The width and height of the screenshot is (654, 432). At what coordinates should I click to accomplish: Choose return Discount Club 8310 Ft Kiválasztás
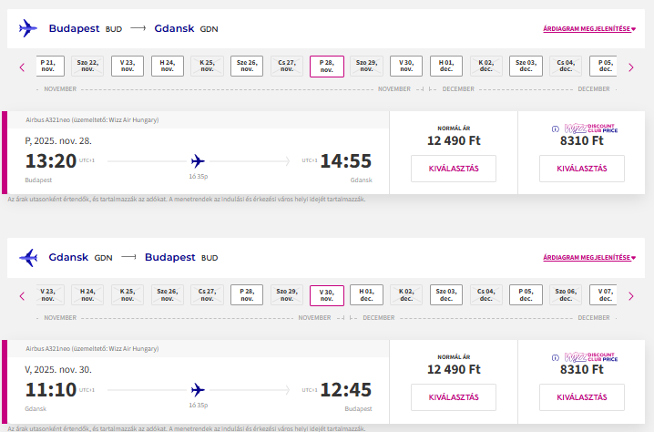(582, 397)
